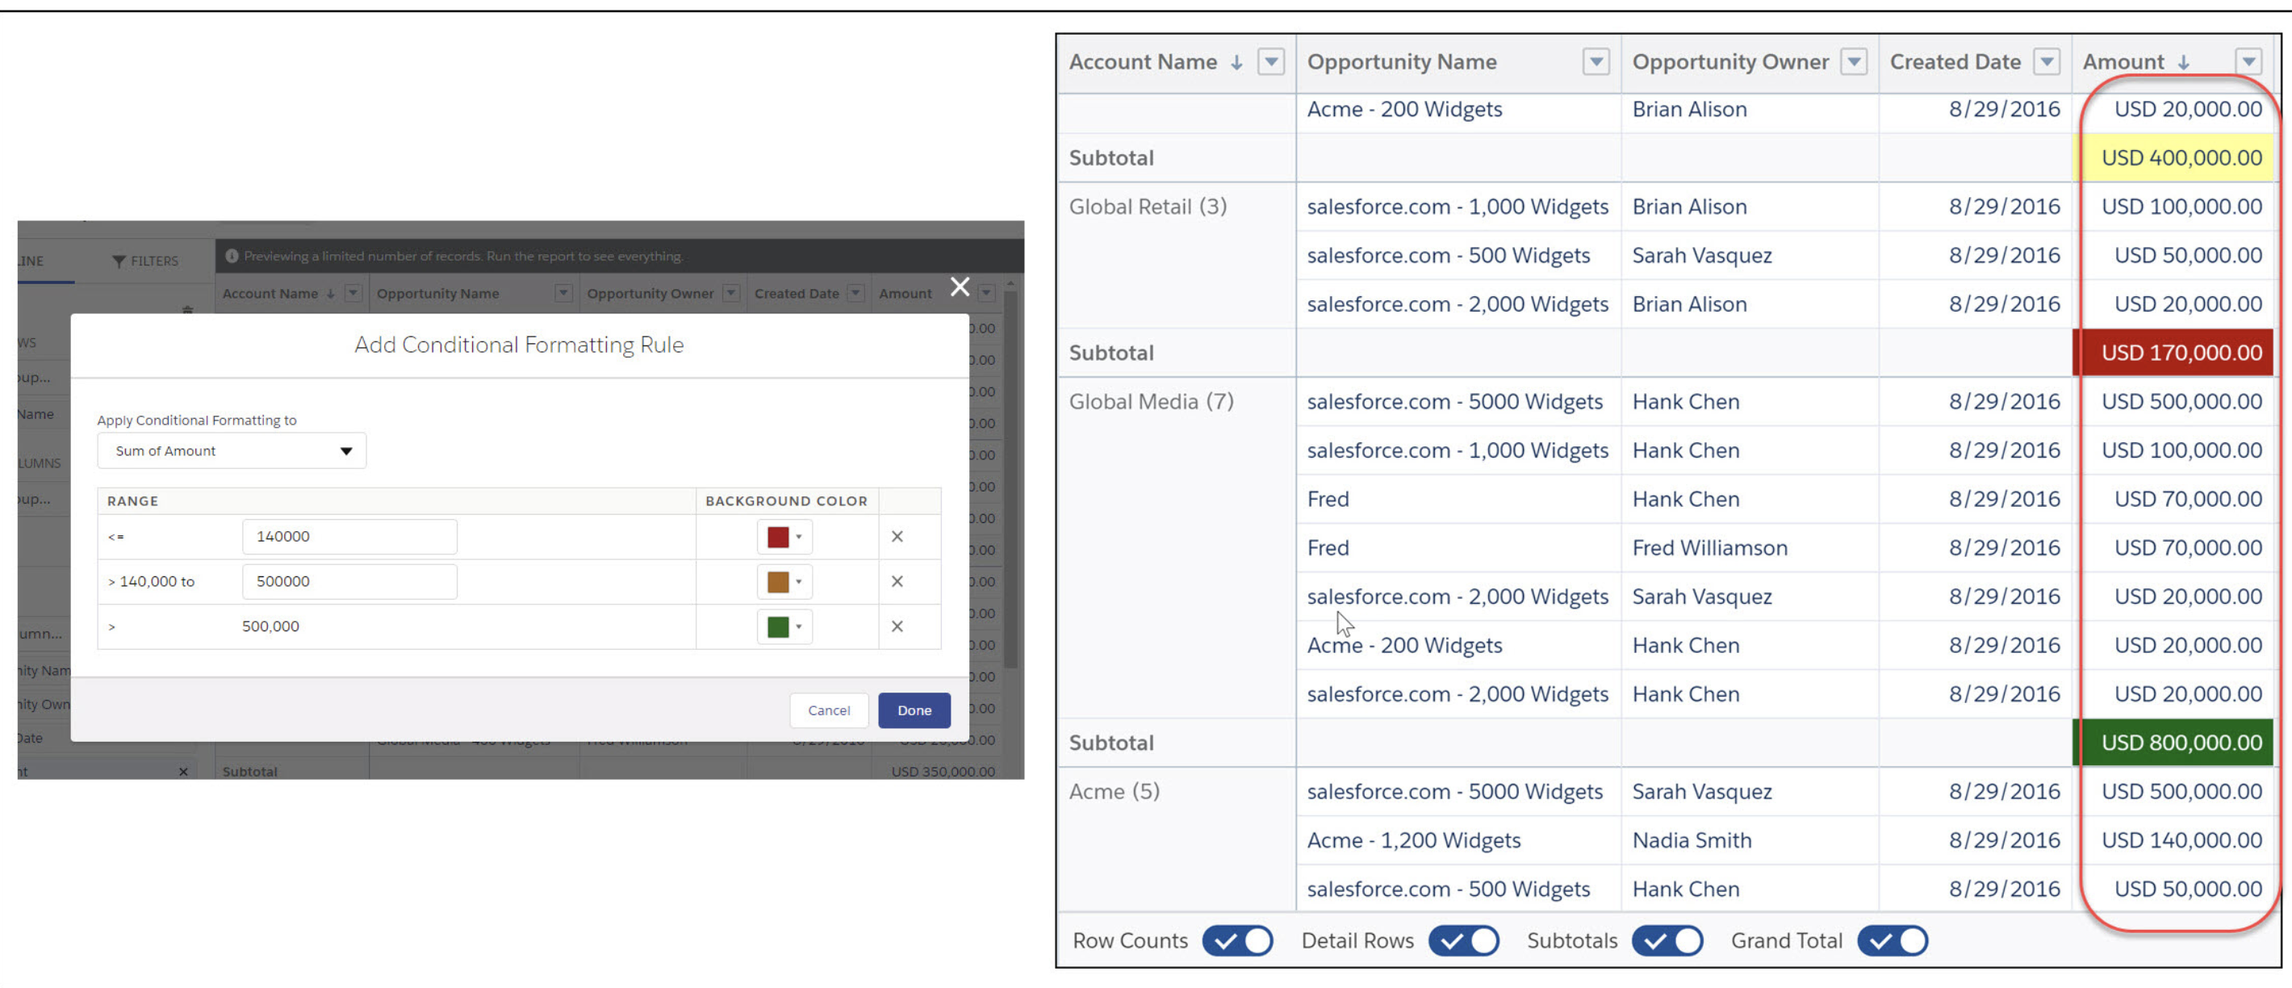Click the info icon in preview banner
This screenshot has height=988, width=2292.
pyautogui.click(x=232, y=257)
